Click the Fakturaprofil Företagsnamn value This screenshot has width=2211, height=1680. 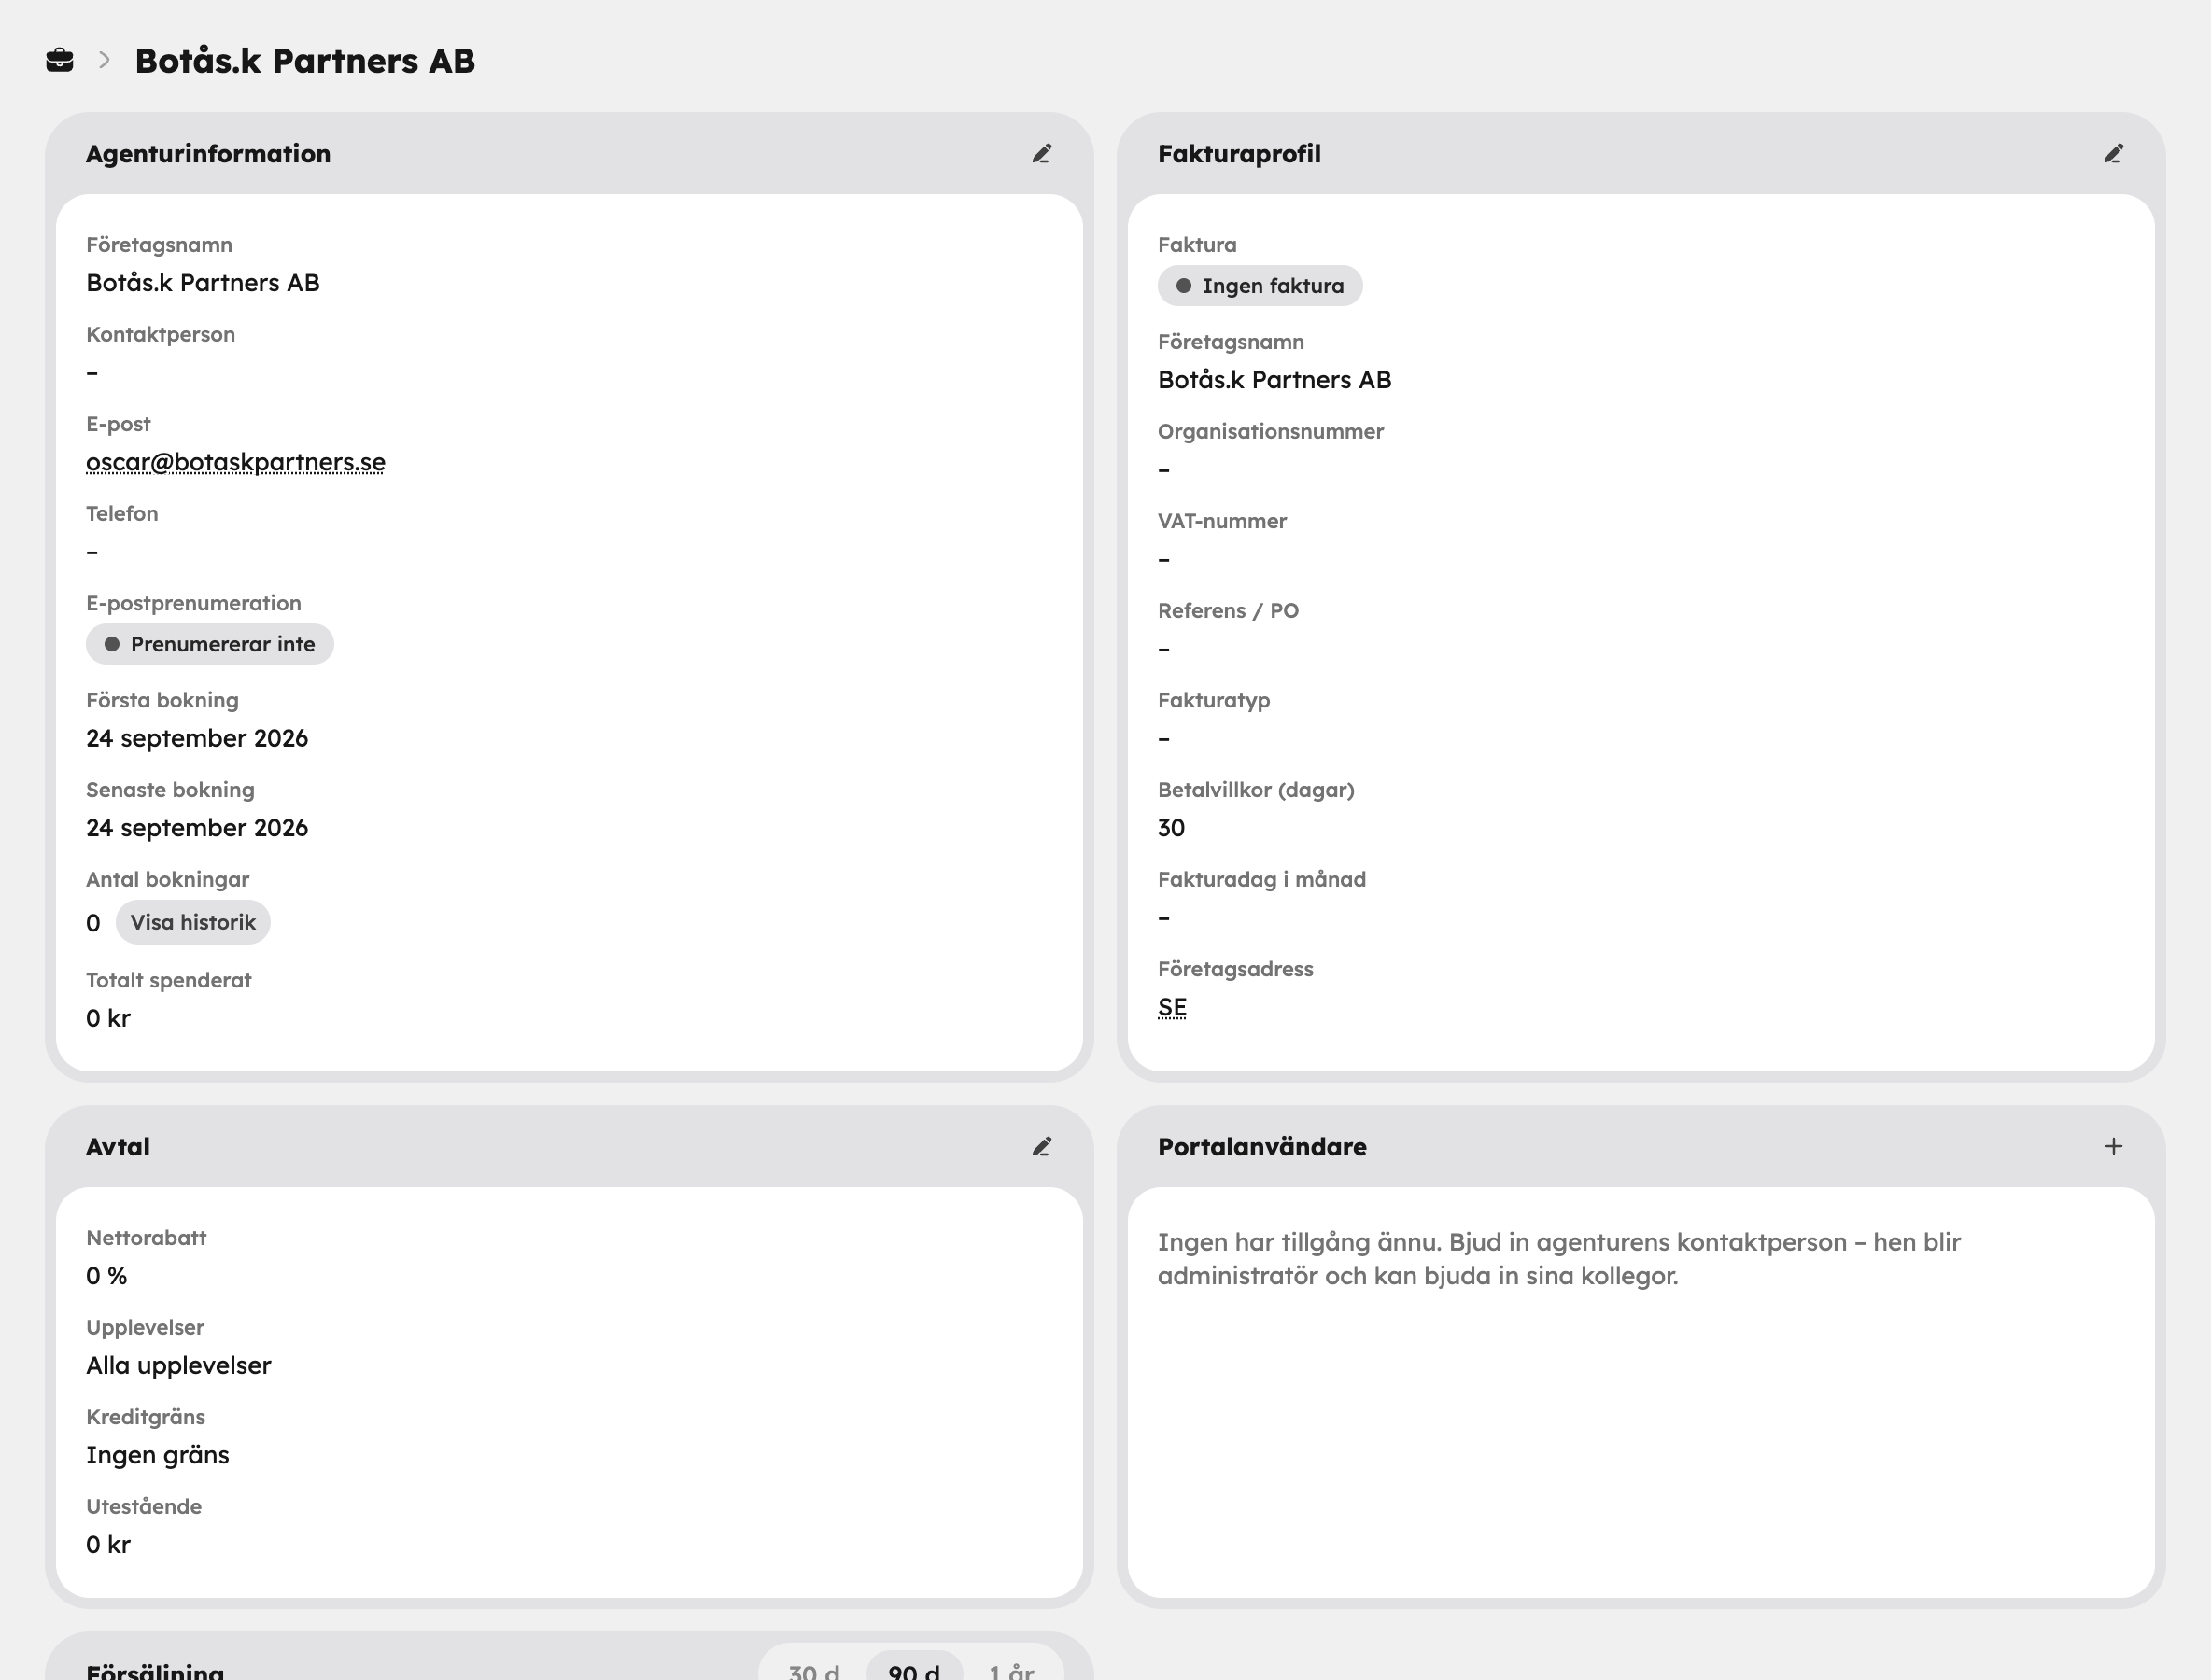pos(1274,380)
